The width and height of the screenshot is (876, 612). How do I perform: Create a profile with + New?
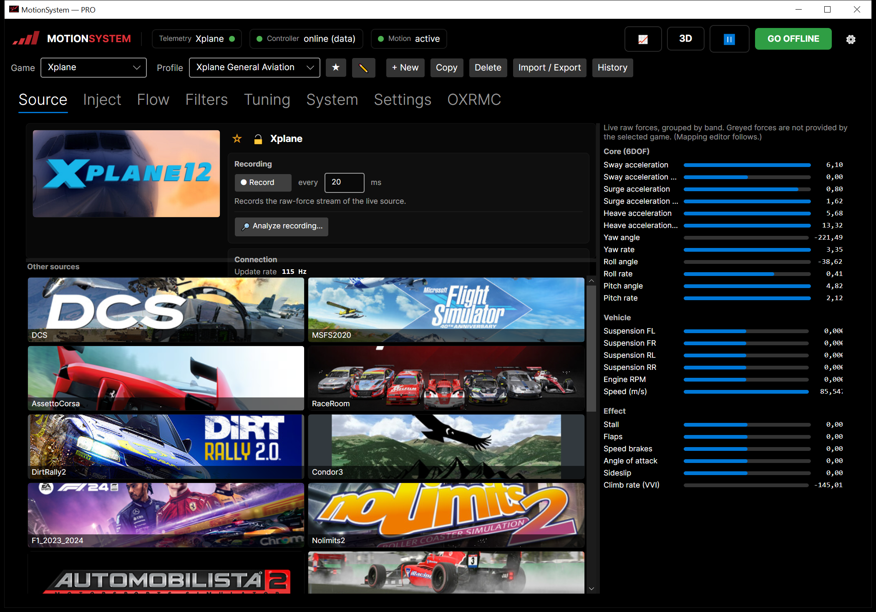tap(405, 68)
